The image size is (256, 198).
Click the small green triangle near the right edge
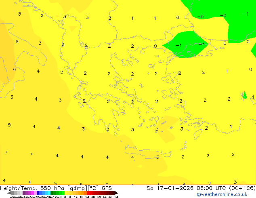point(245,95)
